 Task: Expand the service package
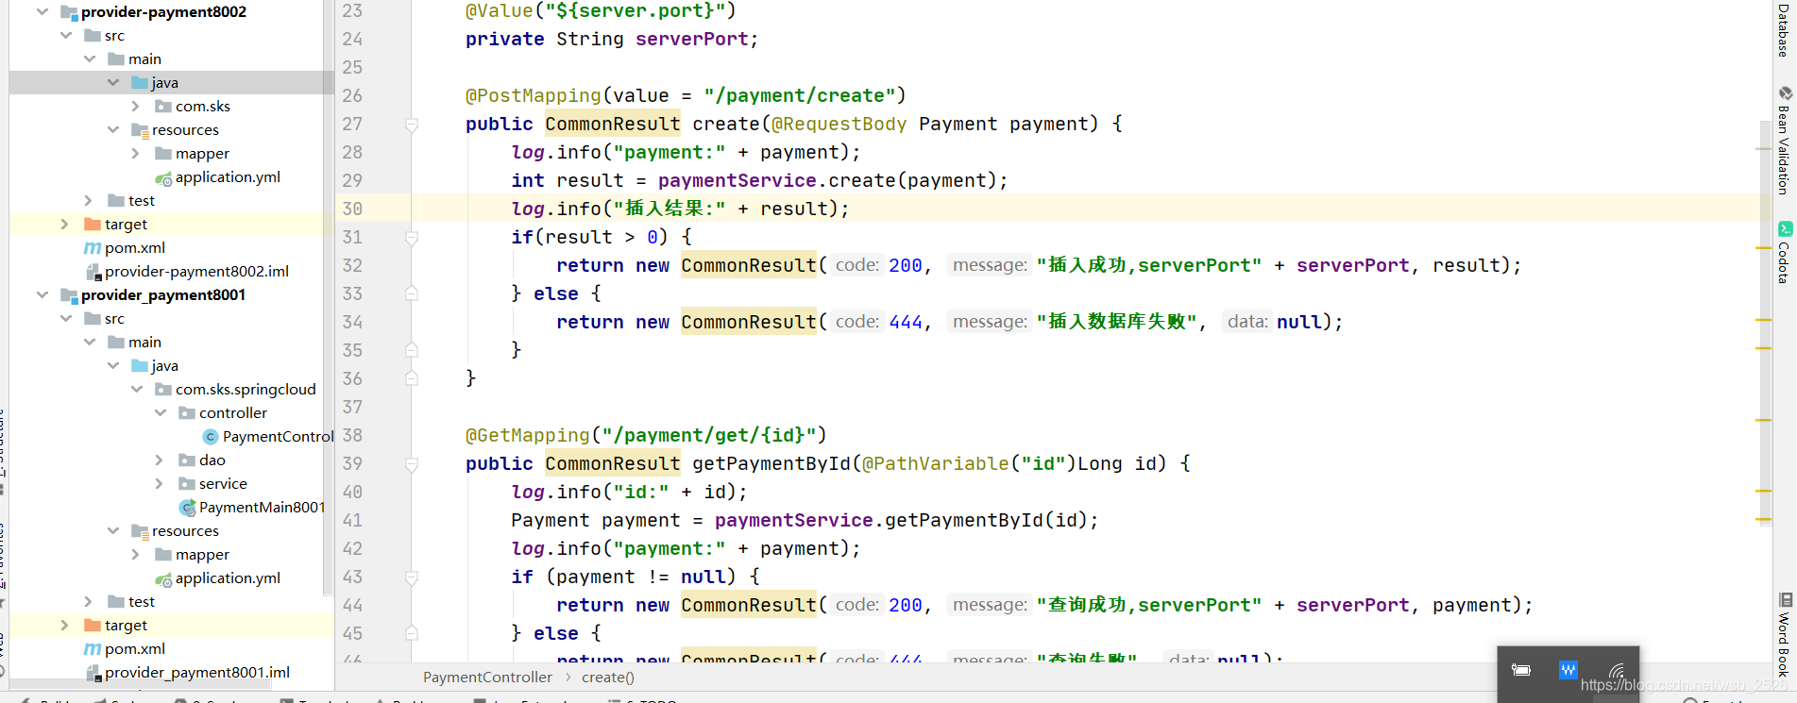point(160,484)
